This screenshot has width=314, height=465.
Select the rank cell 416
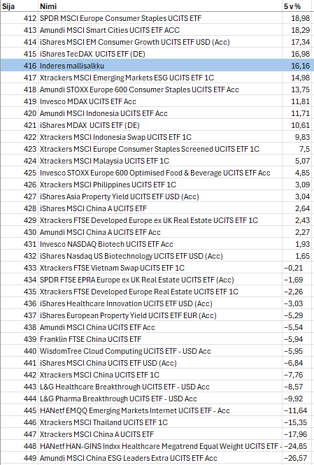click(x=20, y=66)
